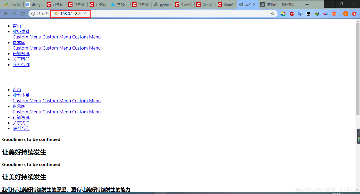
Task: Switch to the 新标签页 tab
Action: point(290,4)
